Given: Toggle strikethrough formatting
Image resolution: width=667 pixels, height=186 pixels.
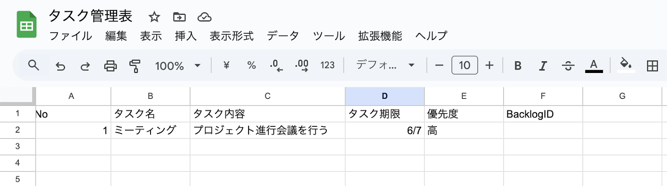Looking at the screenshot, I should tap(568, 65).
